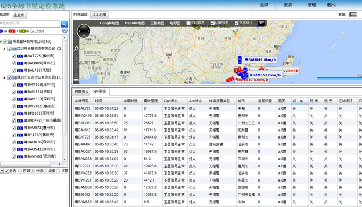Screen dimensions: 362x207
Task: Uncheck vehicle 粤BAT725 in the tree
Action: click(14, 56)
